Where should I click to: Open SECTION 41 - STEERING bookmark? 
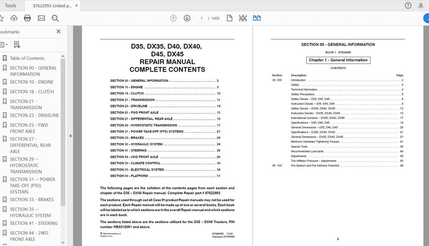pos(34,223)
